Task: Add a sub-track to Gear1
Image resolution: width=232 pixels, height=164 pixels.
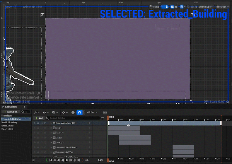Action: coord(90,128)
